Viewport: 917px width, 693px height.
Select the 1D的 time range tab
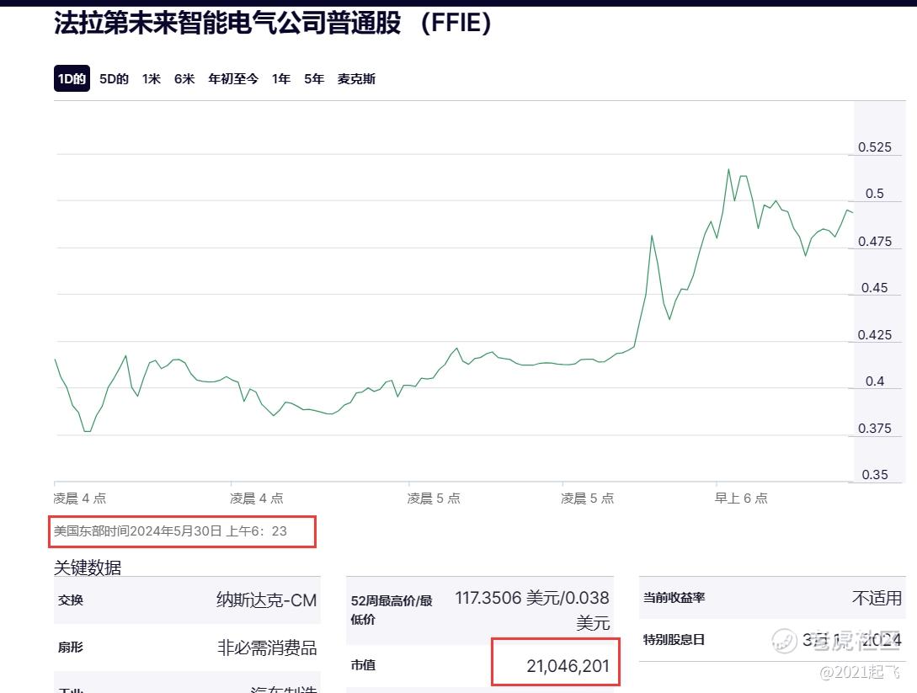72,78
